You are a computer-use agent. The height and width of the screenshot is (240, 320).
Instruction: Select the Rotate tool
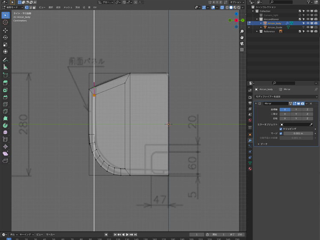[x=5, y=38]
